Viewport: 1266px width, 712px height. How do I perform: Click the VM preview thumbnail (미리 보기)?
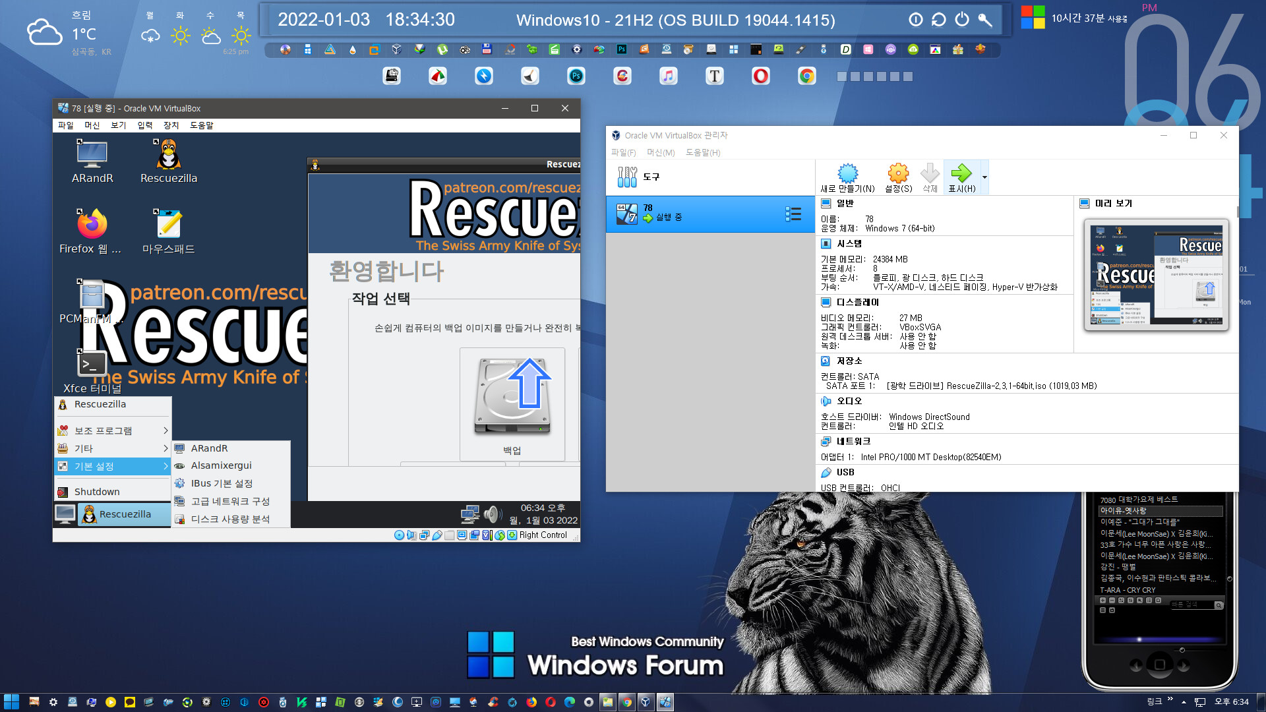point(1157,275)
